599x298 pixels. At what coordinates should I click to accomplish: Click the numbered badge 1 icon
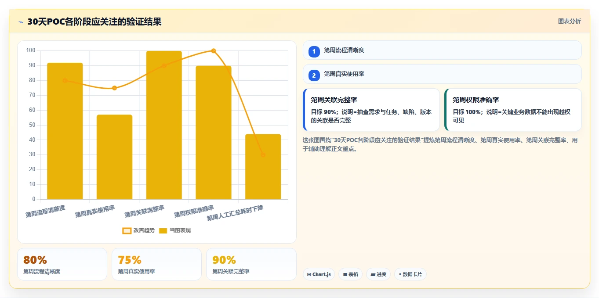314,52
